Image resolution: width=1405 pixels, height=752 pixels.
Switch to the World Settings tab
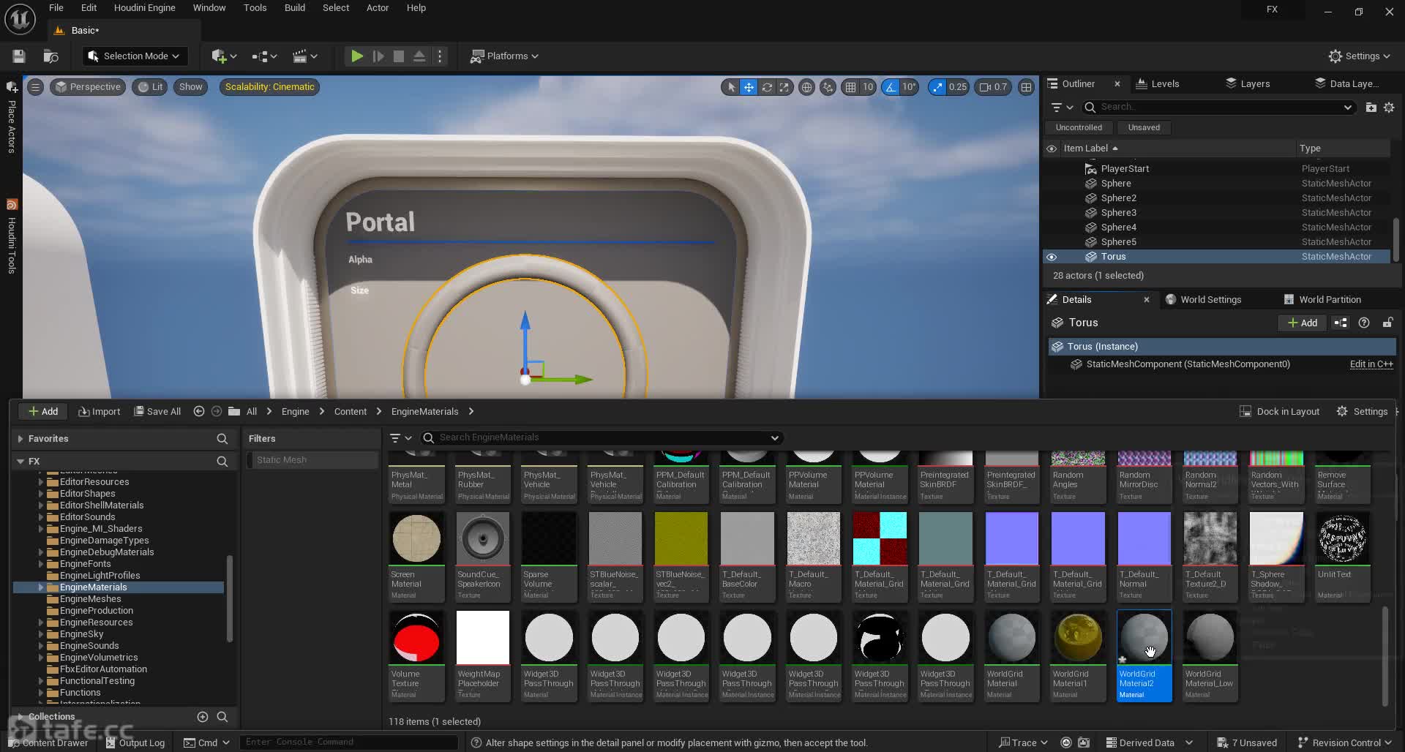[1203, 300]
